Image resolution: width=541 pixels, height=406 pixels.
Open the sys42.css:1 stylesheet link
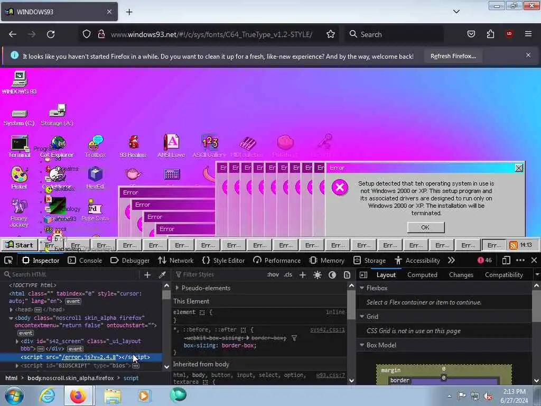pyautogui.click(x=327, y=330)
